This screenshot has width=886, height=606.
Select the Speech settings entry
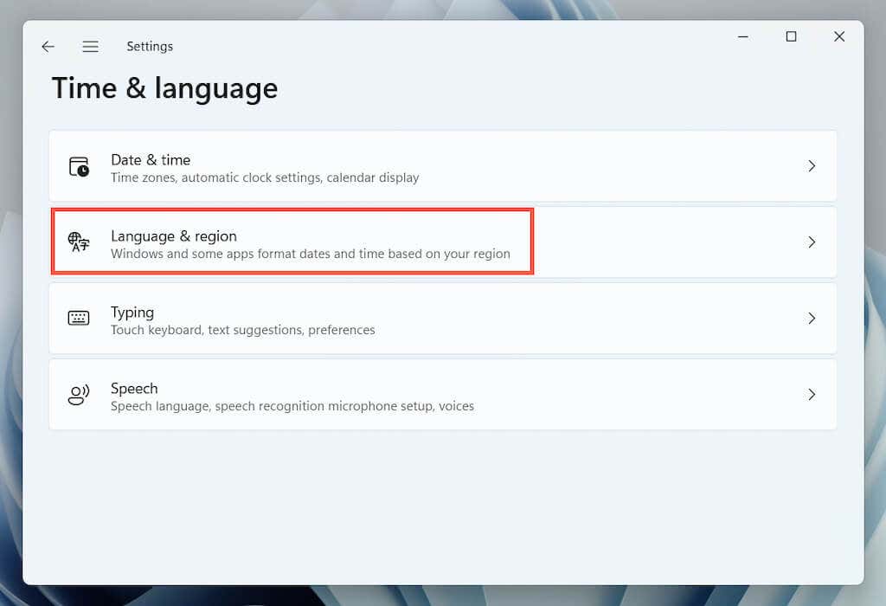coord(443,395)
